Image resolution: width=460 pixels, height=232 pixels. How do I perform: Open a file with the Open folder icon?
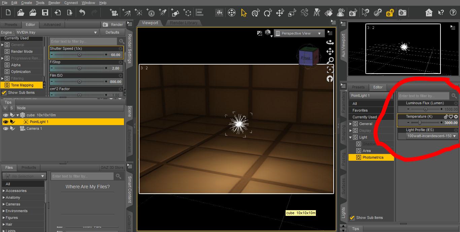[21, 13]
